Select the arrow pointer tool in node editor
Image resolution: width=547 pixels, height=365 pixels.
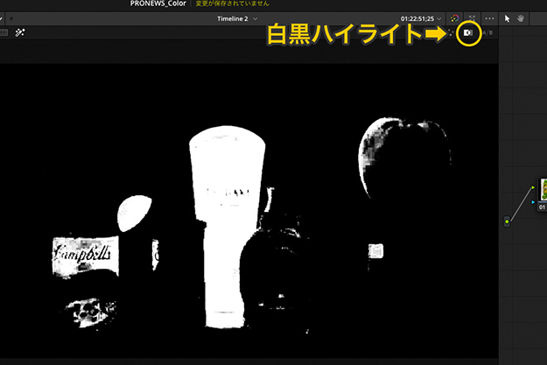coord(508,18)
